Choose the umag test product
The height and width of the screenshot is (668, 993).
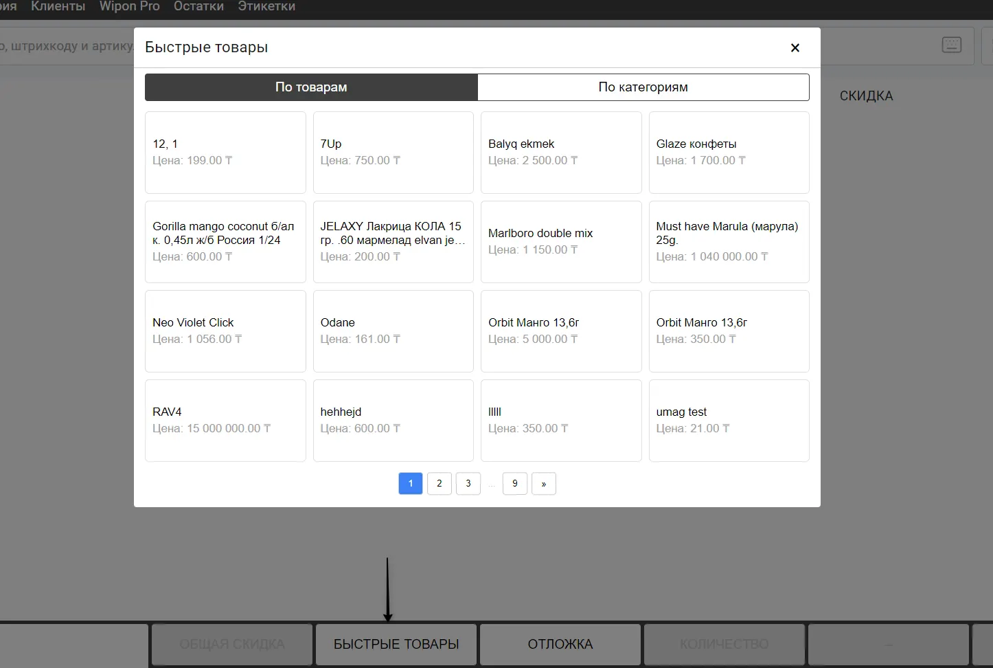click(x=729, y=421)
